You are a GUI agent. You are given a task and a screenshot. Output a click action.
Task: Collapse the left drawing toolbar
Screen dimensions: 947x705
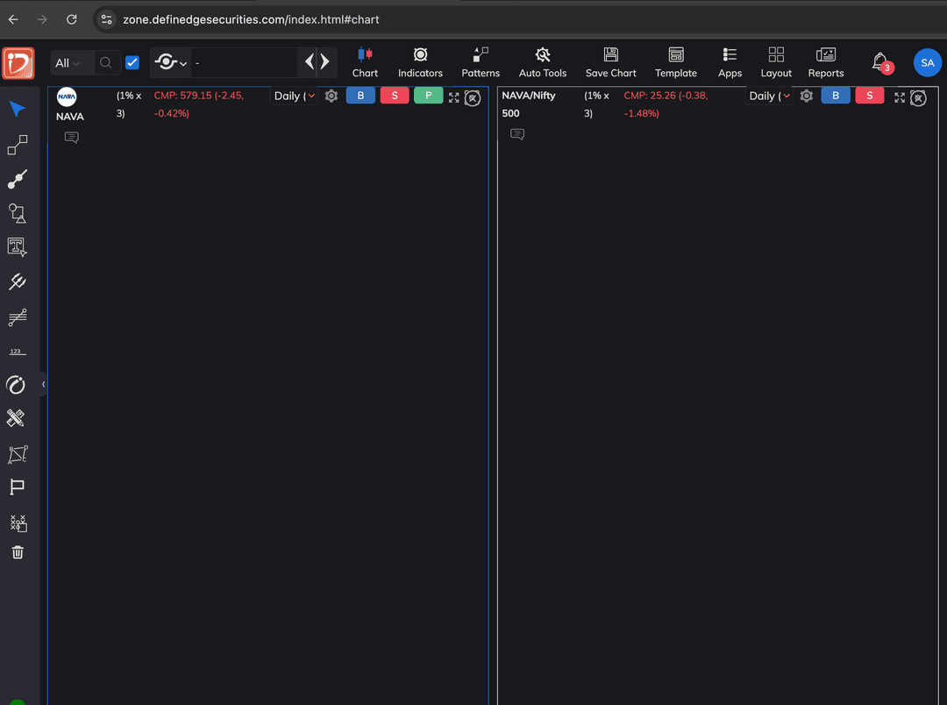pyautogui.click(x=43, y=384)
